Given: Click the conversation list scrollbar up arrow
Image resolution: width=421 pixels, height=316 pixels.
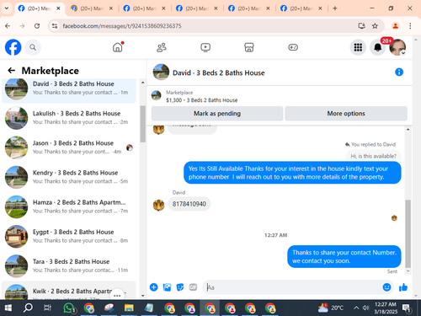Looking at the screenshot, I should [x=142, y=83].
